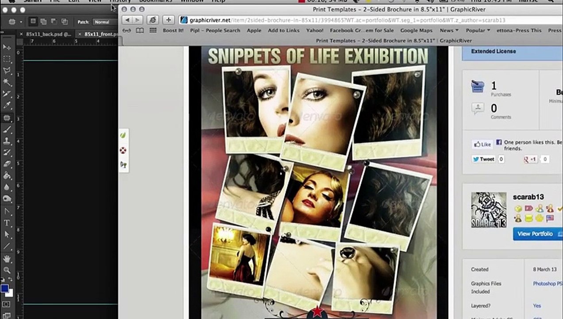Select the Zoom tool
This screenshot has height=319, width=563.
[x=7, y=270]
